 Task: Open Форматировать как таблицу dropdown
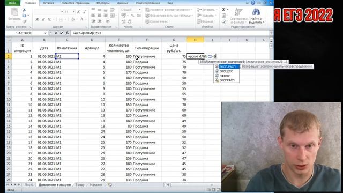169,16
